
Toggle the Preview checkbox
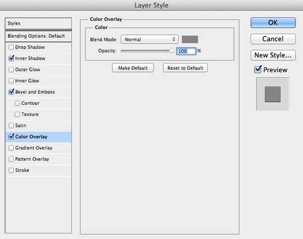(x=258, y=70)
